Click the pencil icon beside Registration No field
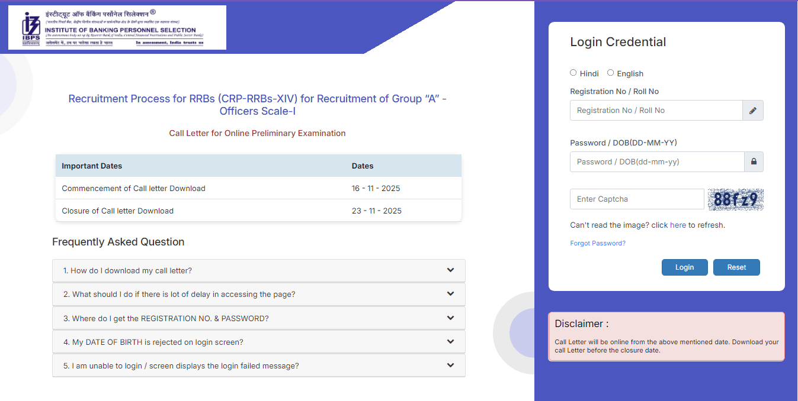 (752, 110)
